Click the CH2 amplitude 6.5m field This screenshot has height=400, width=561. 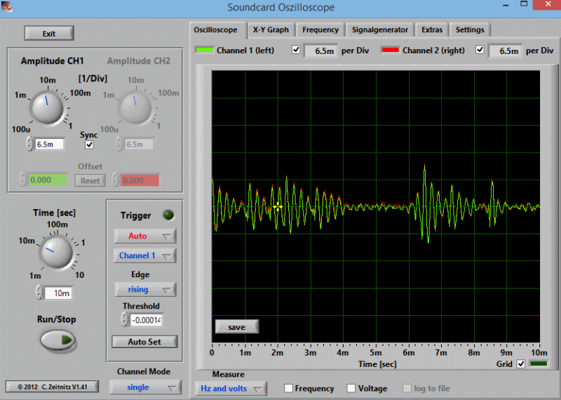[x=139, y=145]
